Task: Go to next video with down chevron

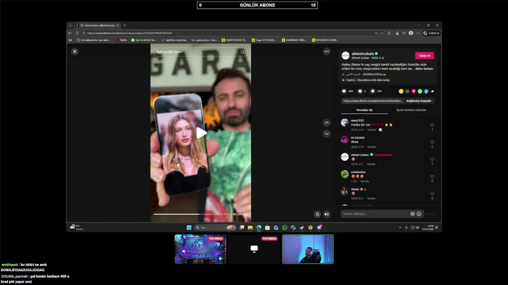Action: pos(327,133)
